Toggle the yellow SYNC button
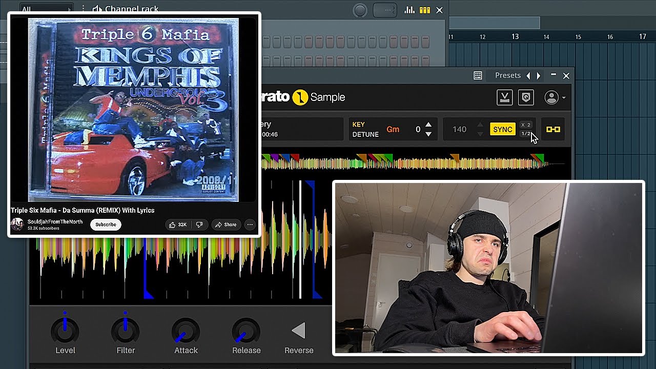 [x=503, y=129]
